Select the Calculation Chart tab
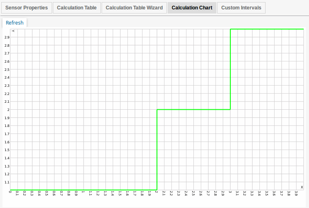The width and height of the screenshot is (309, 208). (192, 8)
